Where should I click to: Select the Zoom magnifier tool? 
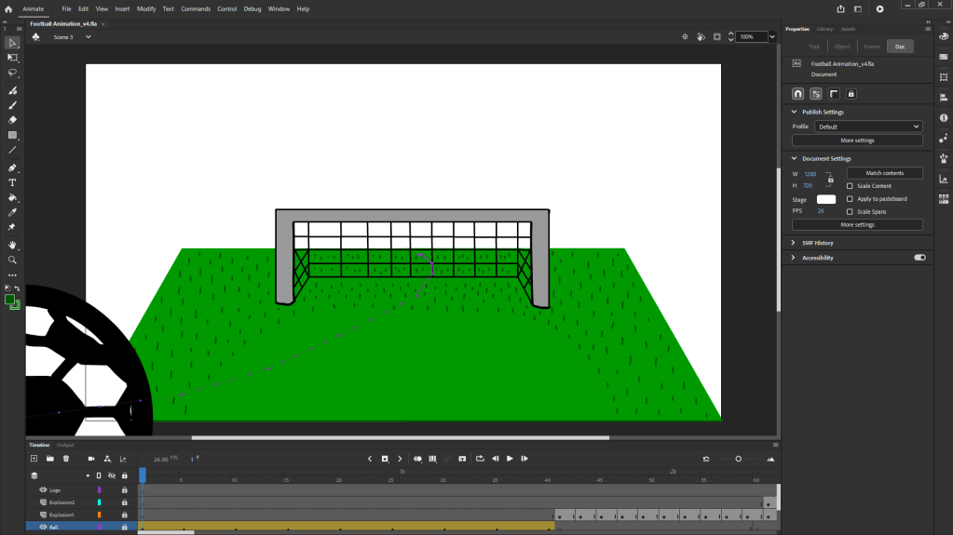point(13,261)
